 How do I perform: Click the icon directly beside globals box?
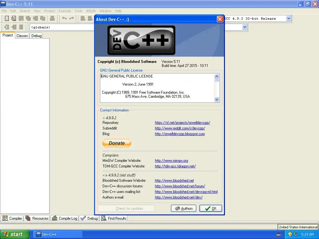tap(21, 27)
